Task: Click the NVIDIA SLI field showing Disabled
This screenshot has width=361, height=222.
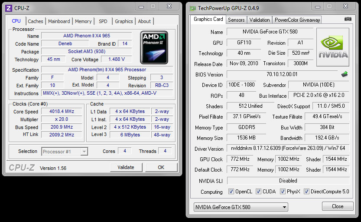Action: coord(288,181)
